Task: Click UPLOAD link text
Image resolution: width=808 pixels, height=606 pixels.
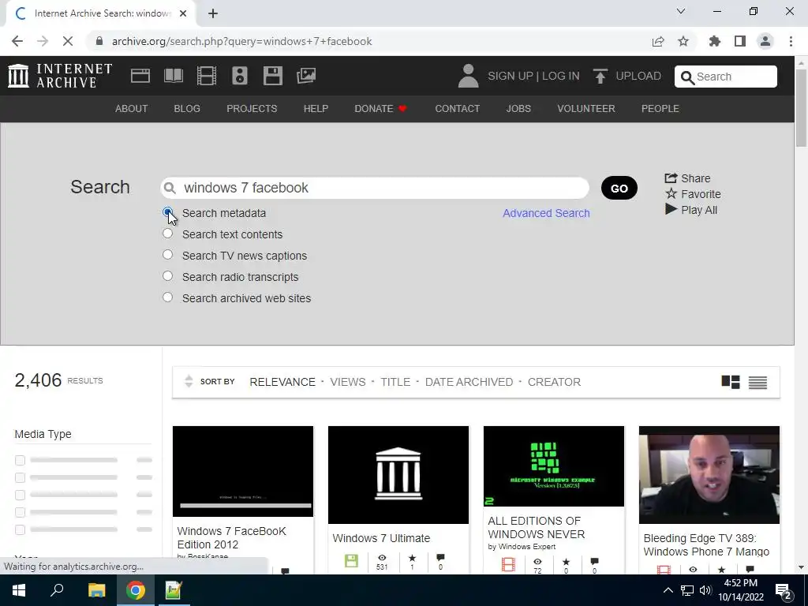Action: pyautogui.click(x=638, y=77)
